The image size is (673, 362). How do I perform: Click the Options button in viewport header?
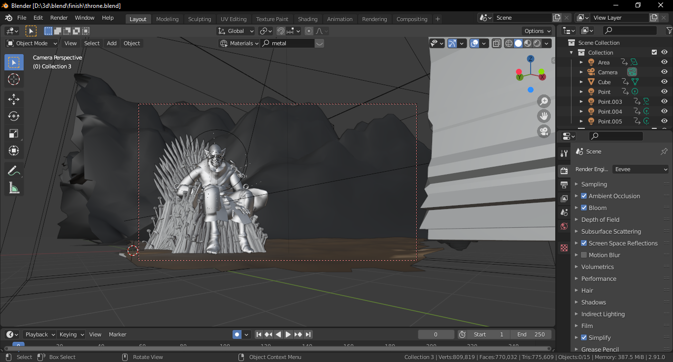[x=537, y=30]
